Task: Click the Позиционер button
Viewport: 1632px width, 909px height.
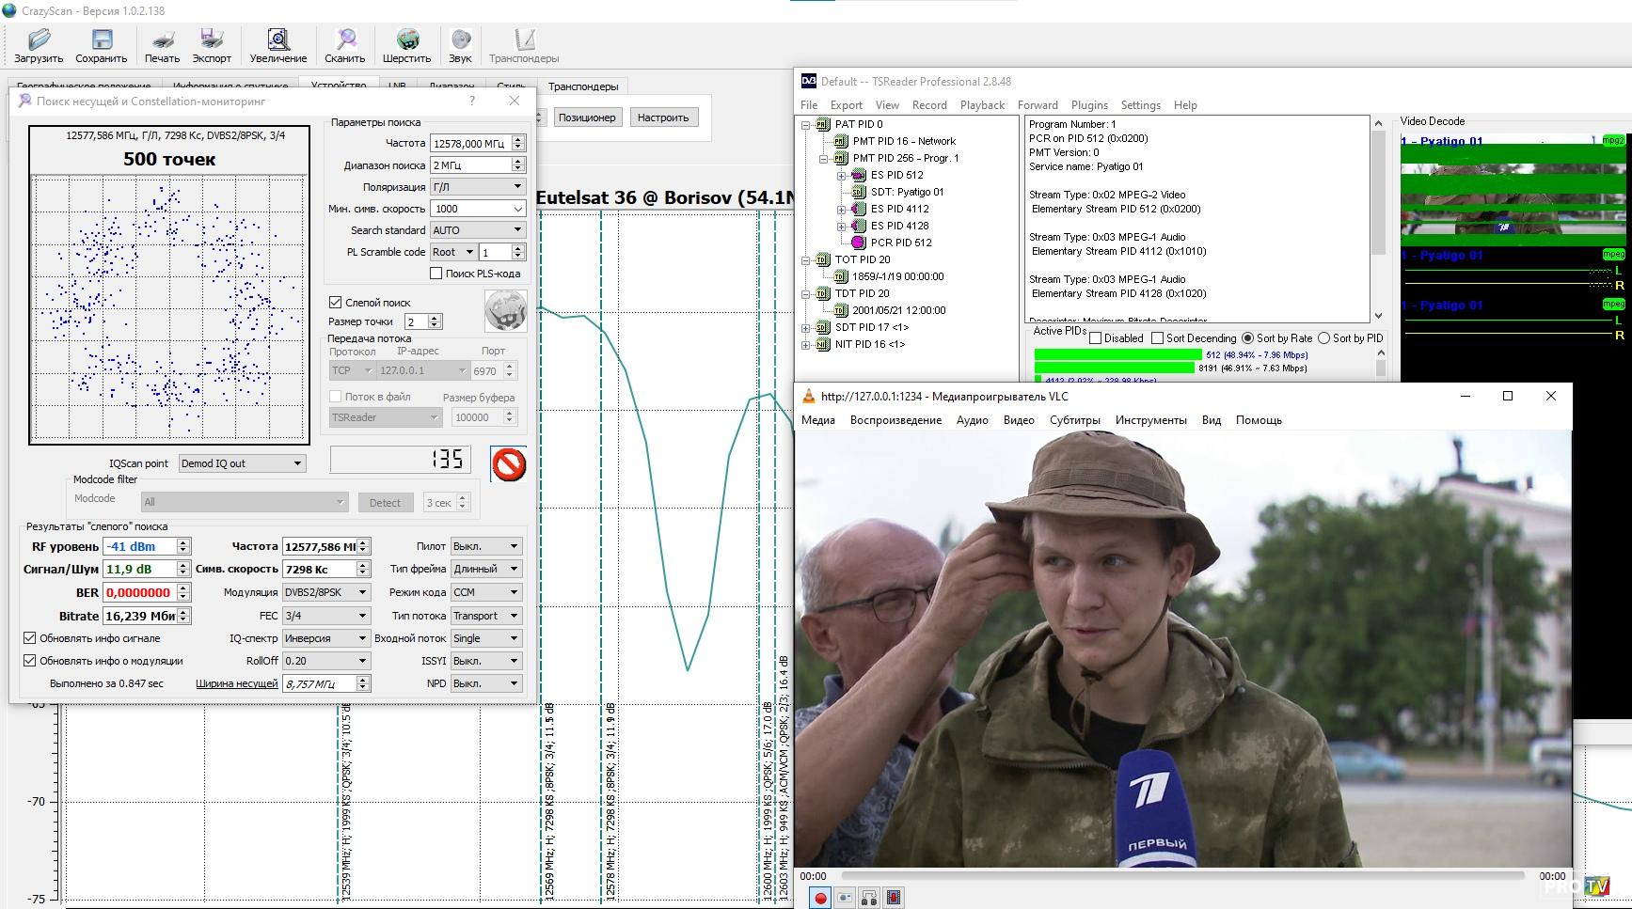Action: 586,118
